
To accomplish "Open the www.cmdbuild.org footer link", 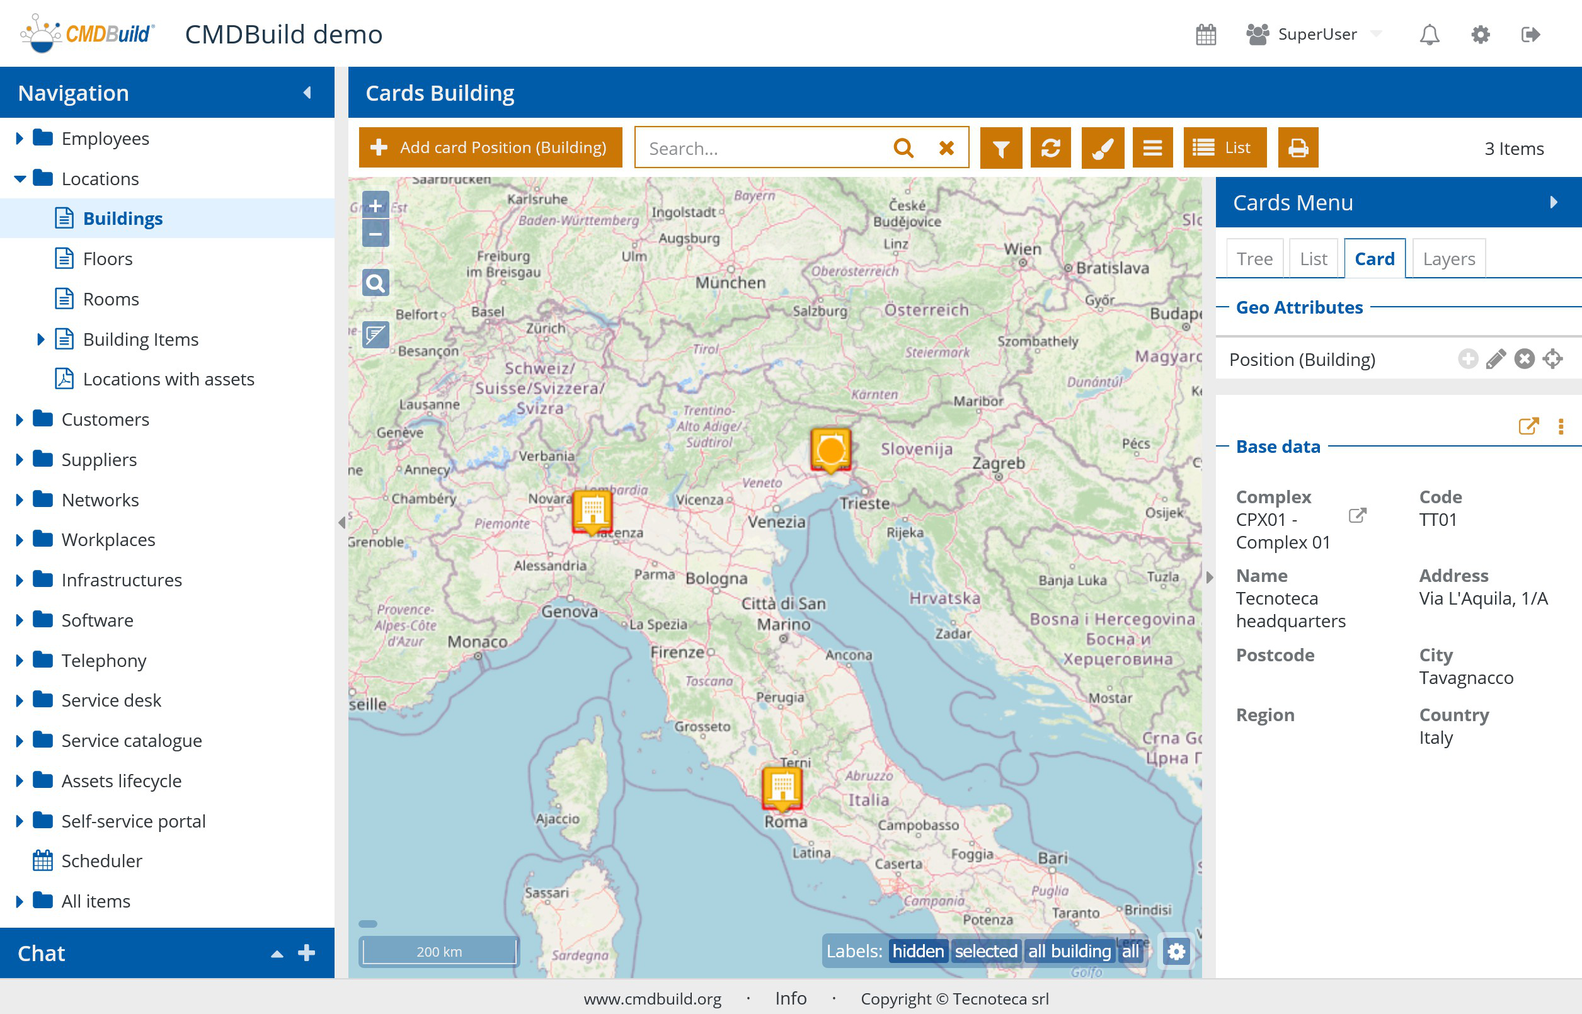I will click(x=652, y=999).
